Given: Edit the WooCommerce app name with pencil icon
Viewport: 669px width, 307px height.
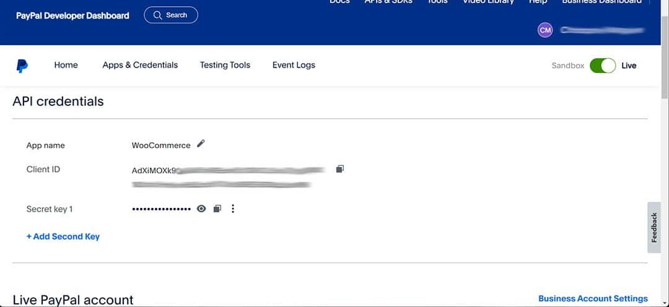Looking at the screenshot, I should tap(201, 144).
